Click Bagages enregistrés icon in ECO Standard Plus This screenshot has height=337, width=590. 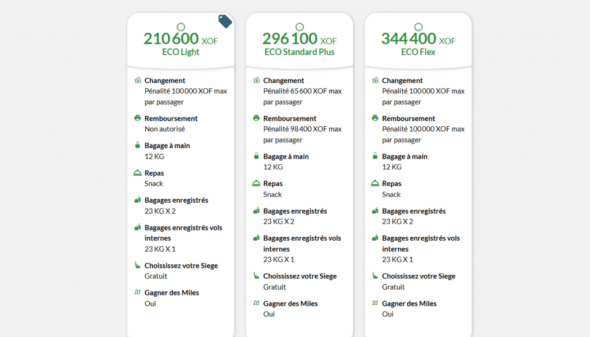pyautogui.click(x=256, y=211)
